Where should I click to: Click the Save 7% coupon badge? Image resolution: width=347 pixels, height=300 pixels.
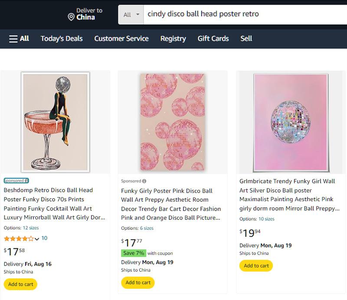[x=134, y=253]
